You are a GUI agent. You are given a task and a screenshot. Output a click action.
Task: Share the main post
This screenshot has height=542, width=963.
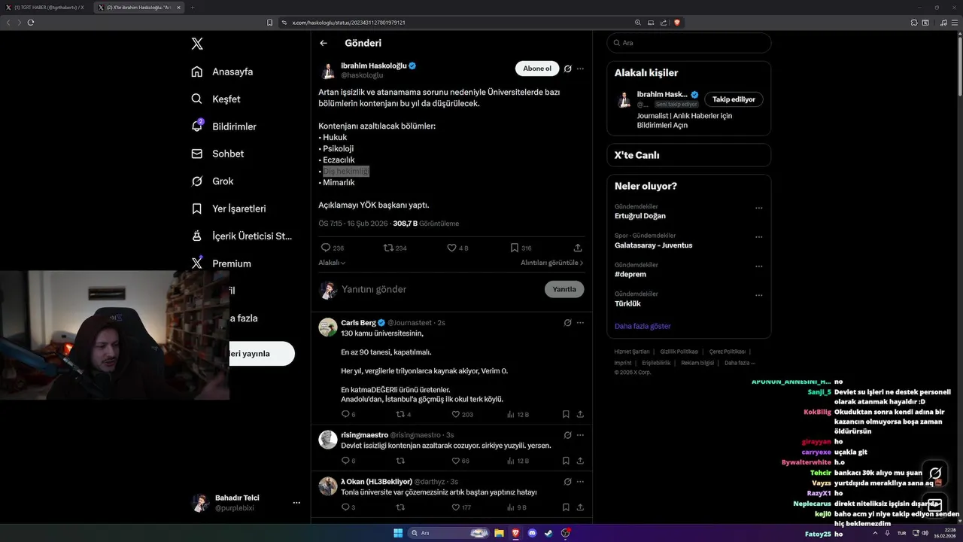(x=578, y=248)
